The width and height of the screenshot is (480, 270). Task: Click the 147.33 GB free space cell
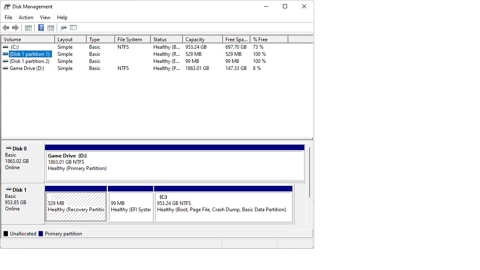(236, 68)
